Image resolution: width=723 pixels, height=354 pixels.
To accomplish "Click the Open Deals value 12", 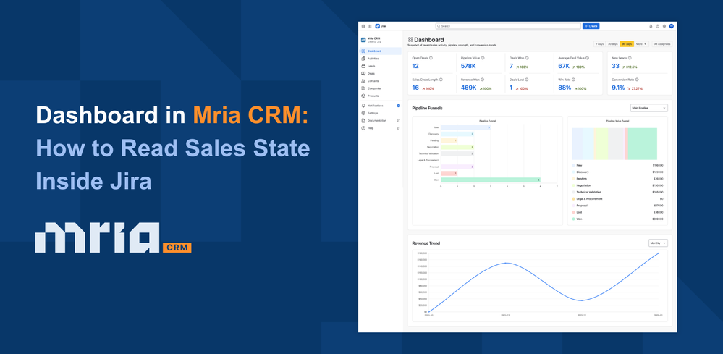I will point(415,67).
